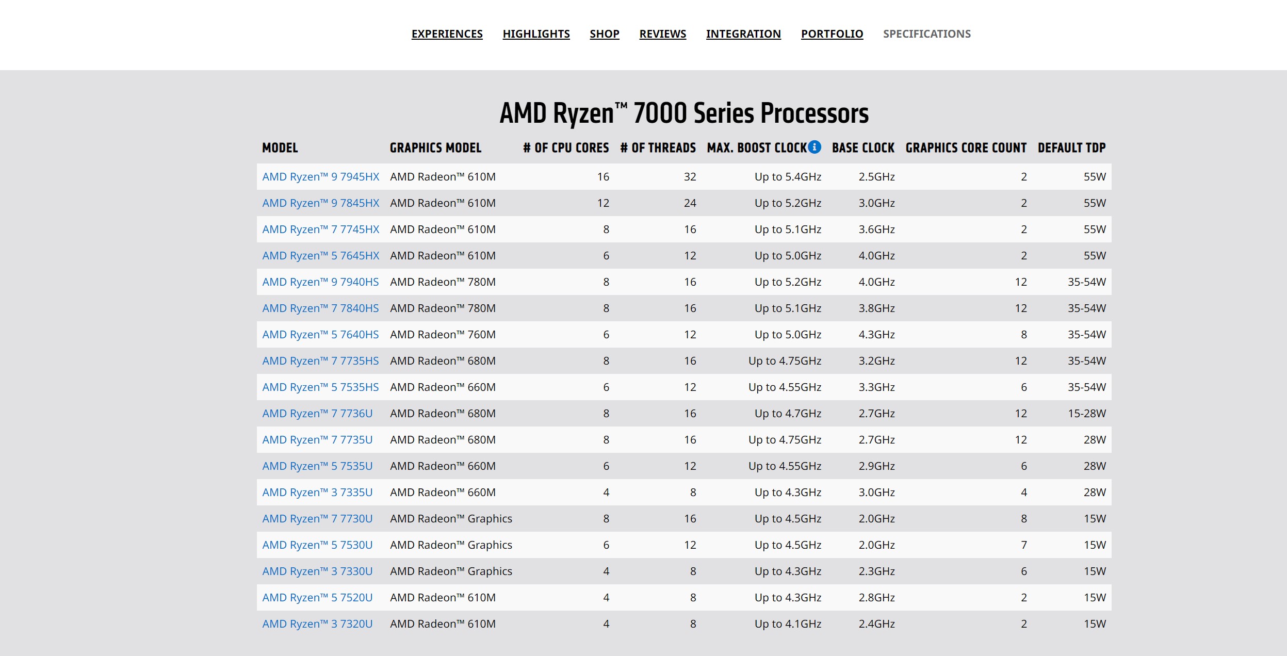Open the AMD Ryzen 9 7940HS link
1287x656 pixels.
(320, 282)
